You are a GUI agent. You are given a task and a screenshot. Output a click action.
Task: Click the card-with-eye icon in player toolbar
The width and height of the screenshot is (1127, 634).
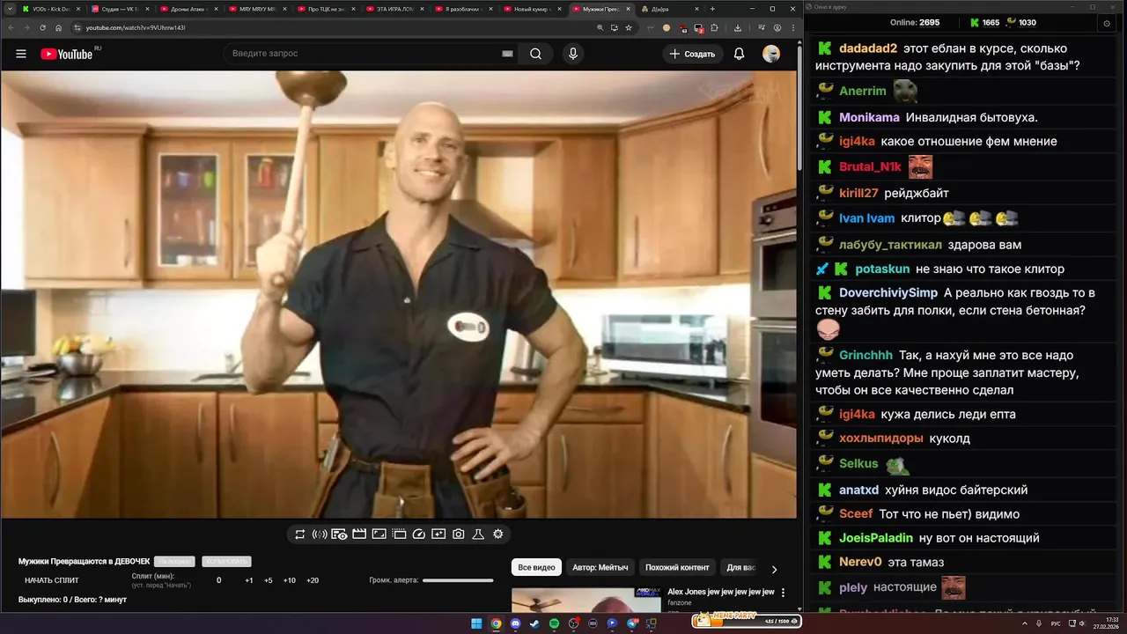click(x=339, y=534)
